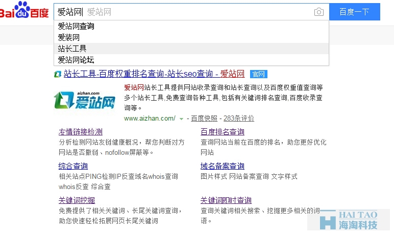Image resolution: width=394 pixels, height=233 pixels.
Task: Open sublink 关键词即时查询
Action: (226, 200)
